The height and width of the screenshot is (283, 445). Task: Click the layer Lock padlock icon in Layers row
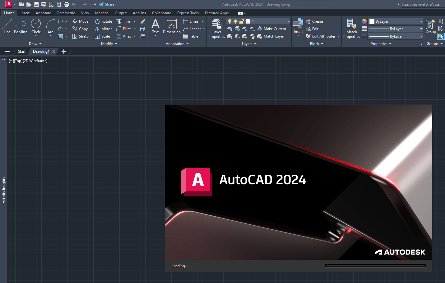coord(252,29)
